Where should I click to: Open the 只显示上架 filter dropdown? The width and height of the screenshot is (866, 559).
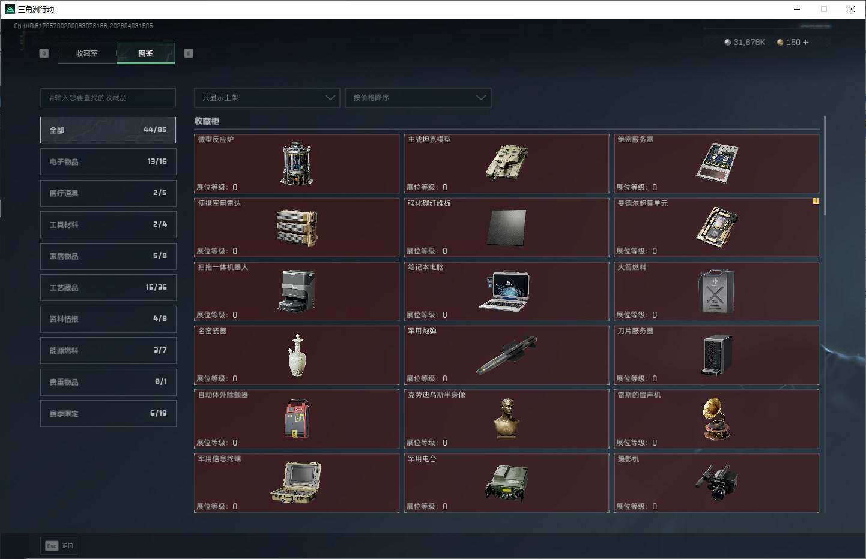click(267, 98)
